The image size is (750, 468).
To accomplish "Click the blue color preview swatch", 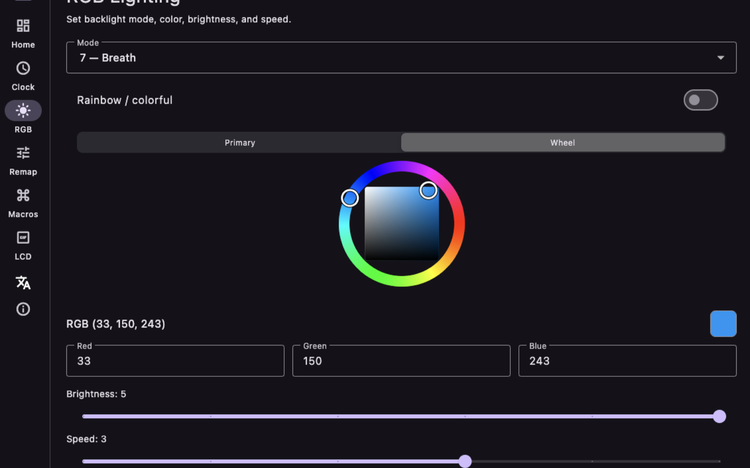I will [723, 324].
